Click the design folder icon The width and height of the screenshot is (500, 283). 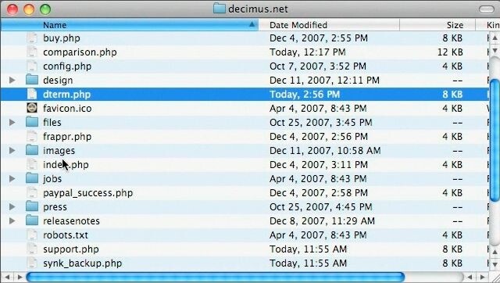32,80
